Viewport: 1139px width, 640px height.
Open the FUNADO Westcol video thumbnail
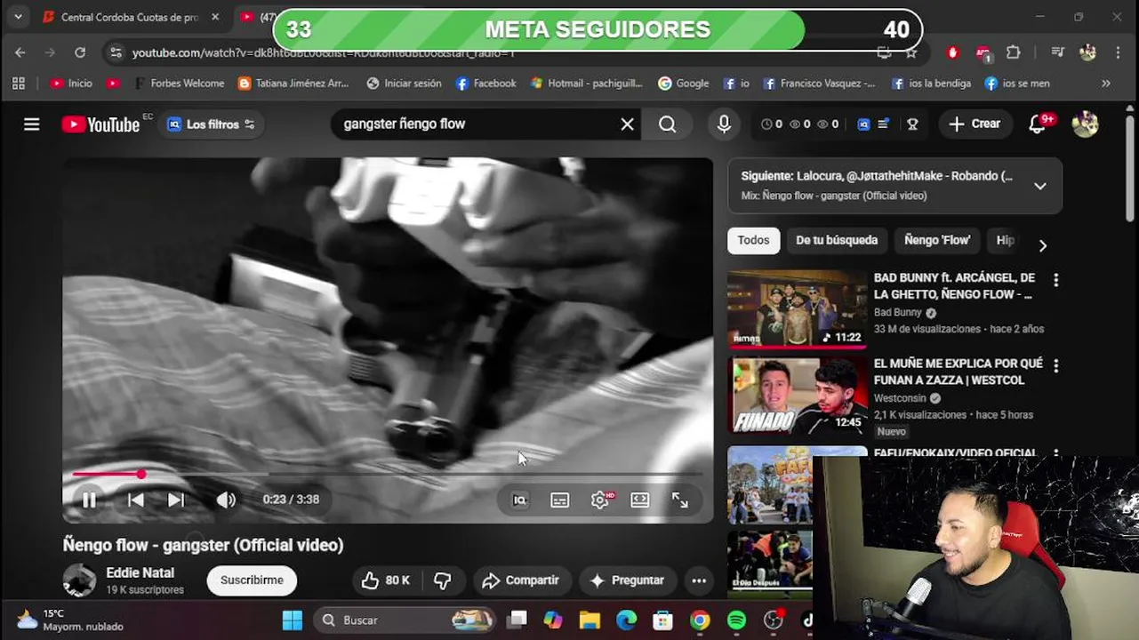pyautogui.click(x=797, y=396)
